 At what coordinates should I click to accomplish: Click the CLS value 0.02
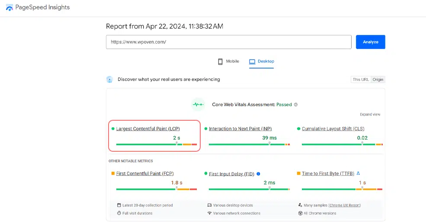pos(362,138)
